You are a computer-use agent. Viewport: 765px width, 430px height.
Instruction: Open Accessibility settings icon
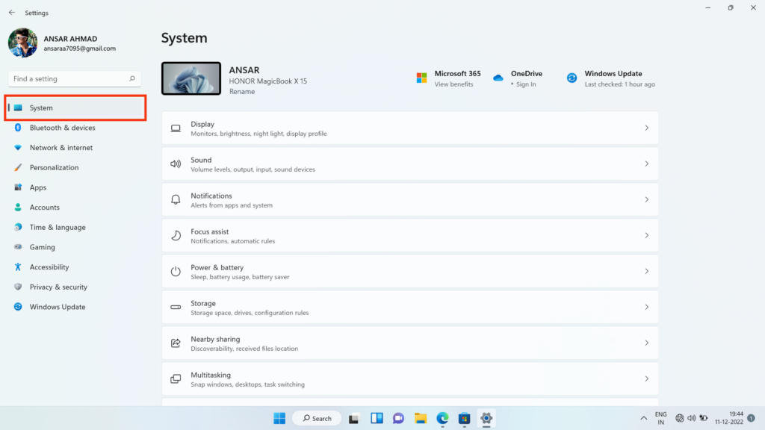coord(18,267)
